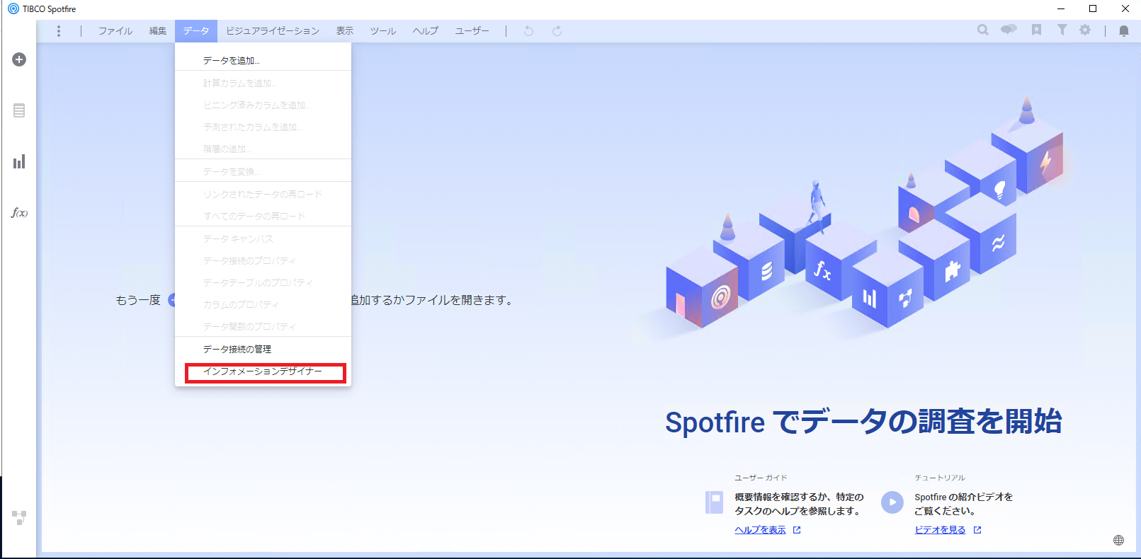Click the disabled データを変換... entry
Screen dimensions: 1141x559
(263, 171)
